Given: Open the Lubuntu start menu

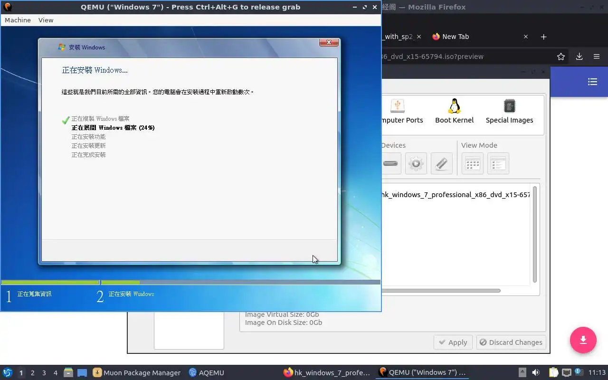Looking at the screenshot, I should [8, 372].
